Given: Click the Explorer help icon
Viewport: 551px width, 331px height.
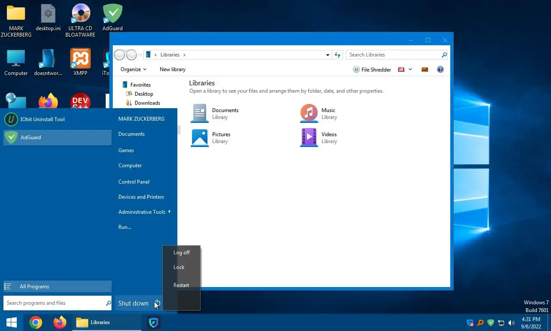Looking at the screenshot, I should pyautogui.click(x=440, y=69).
